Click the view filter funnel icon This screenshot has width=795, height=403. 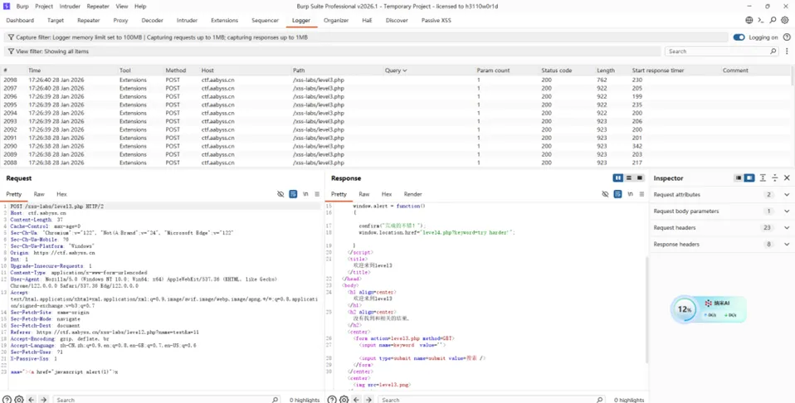coord(11,51)
